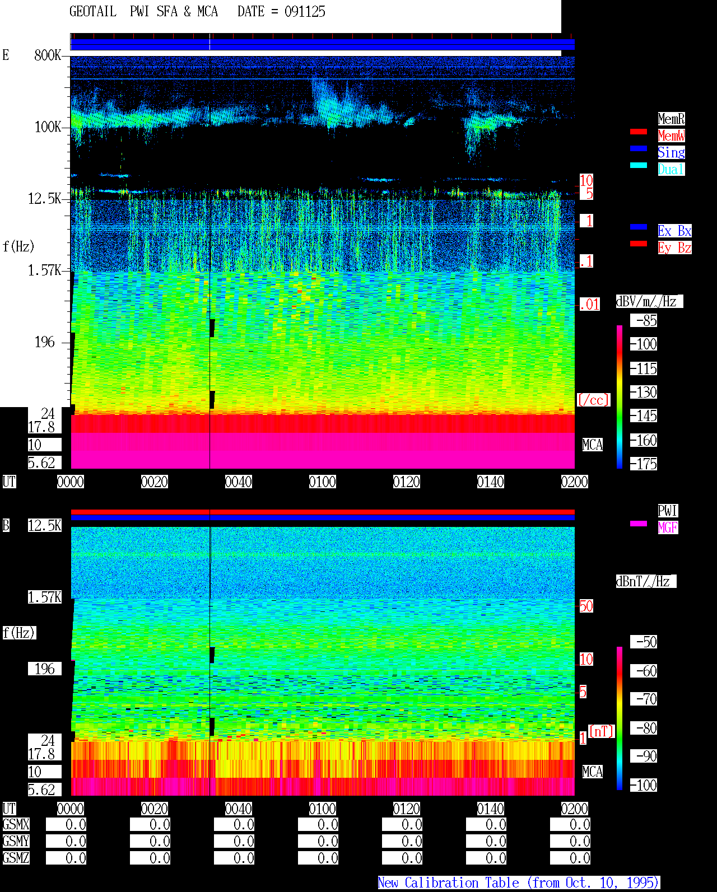Click the blue Sing legend swatch

(x=639, y=148)
